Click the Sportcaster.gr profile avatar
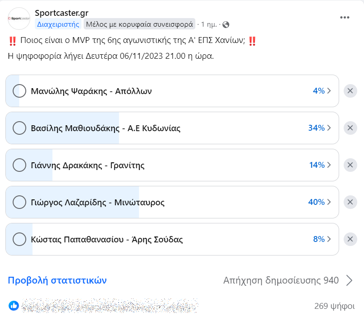 (19, 18)
